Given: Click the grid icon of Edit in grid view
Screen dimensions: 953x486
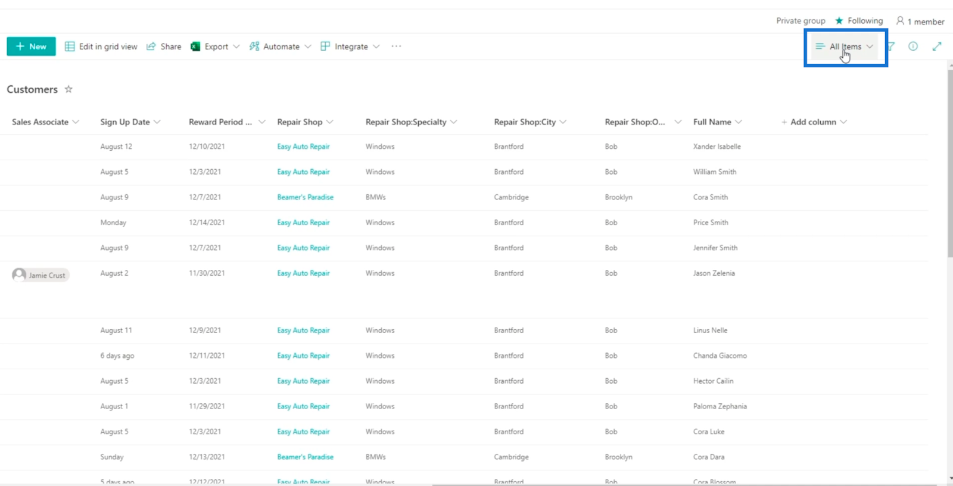Looking at the screenshot, I should coord(70,46).
